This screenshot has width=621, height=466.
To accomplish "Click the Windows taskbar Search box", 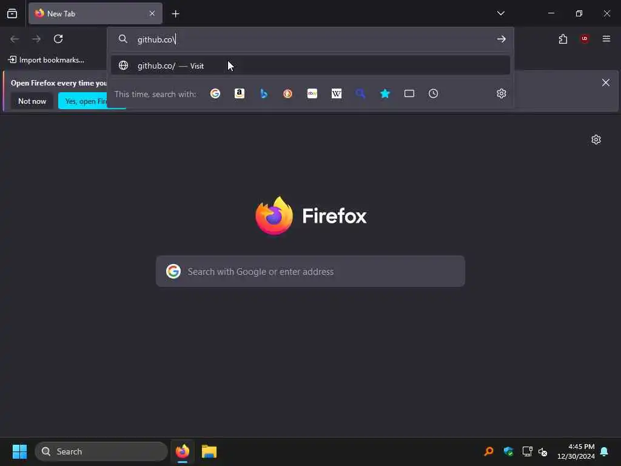I will (101, 451).
